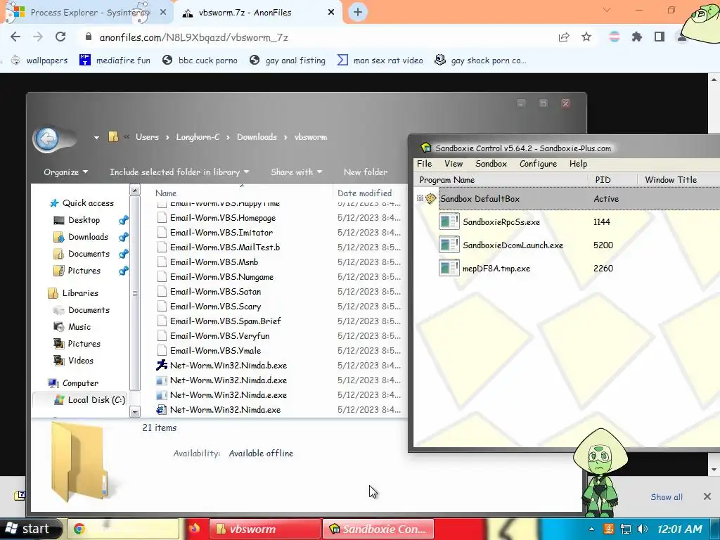
Task: Select Local Disk (C:) in navigation pane
Action: coord(90,400)
